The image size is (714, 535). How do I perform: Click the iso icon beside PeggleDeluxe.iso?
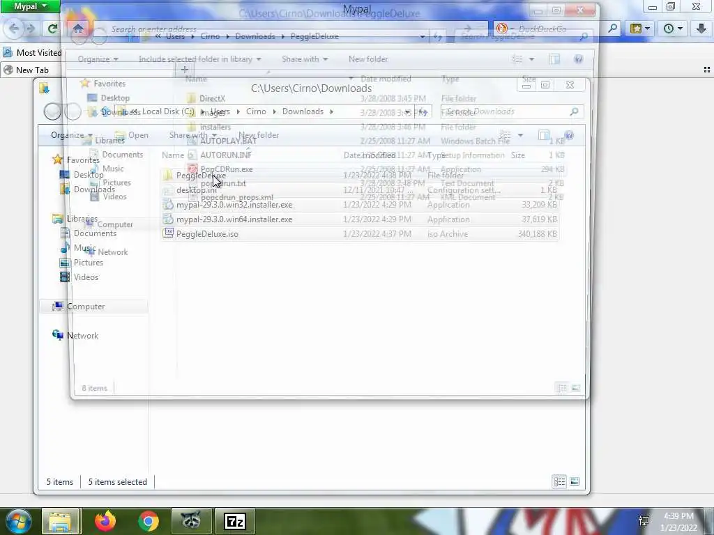pos(169,233)
